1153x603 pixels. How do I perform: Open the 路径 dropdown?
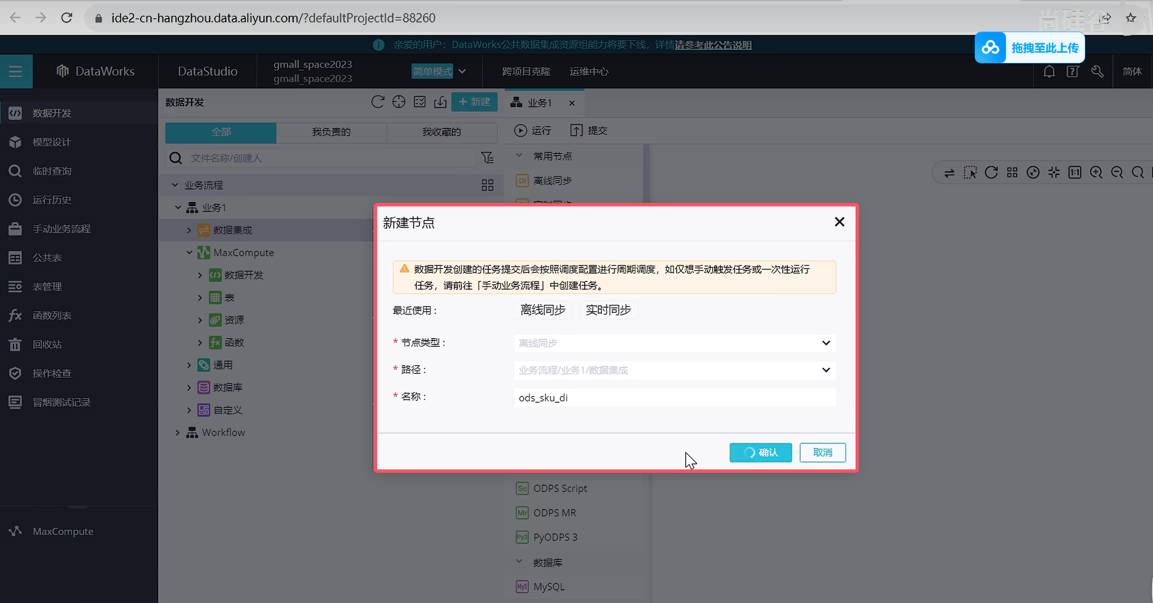tap(674, 370)
